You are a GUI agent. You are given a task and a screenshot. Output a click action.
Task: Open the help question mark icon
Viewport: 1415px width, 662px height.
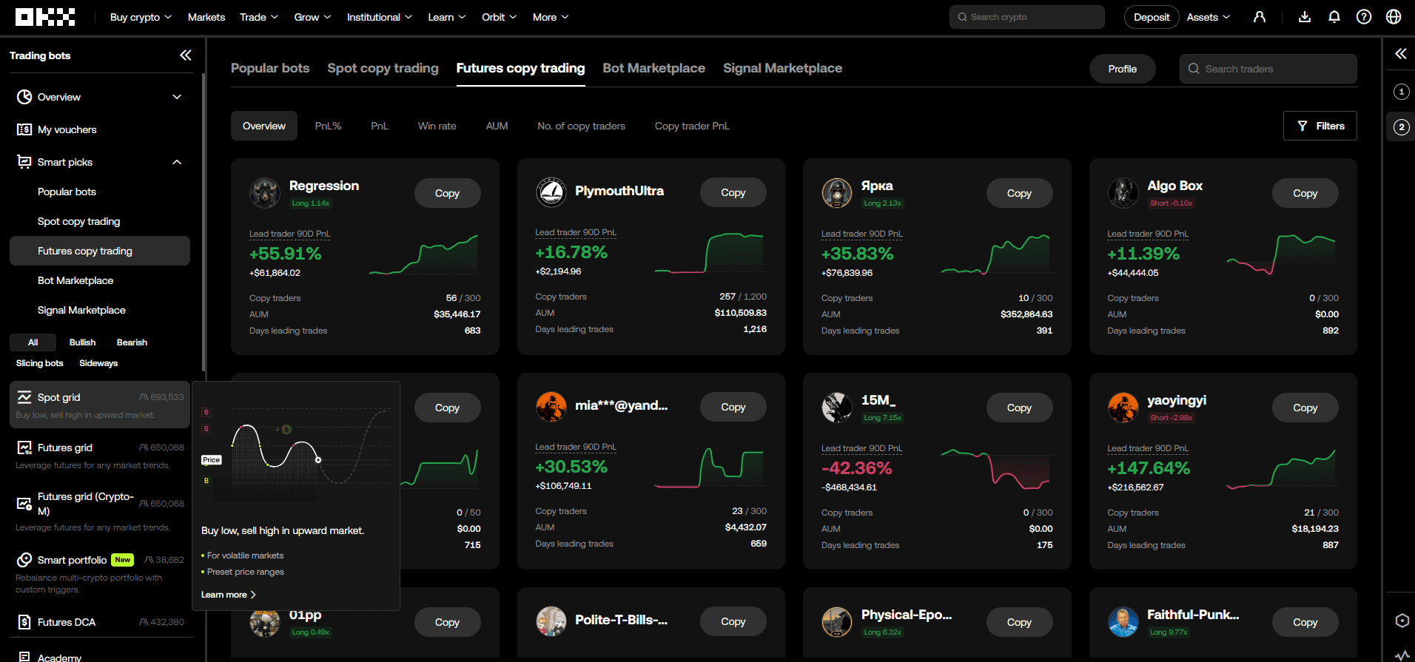pyautogui.click(x=1364, y=17)
